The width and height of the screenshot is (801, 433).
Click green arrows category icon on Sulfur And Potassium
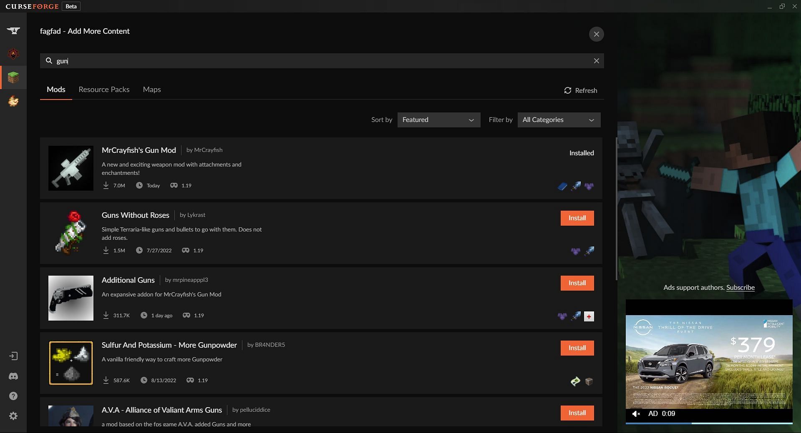[576, 381]
